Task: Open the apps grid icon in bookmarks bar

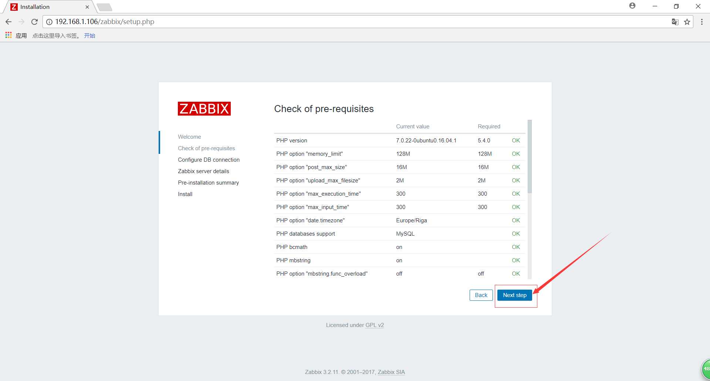Action: 9,35
